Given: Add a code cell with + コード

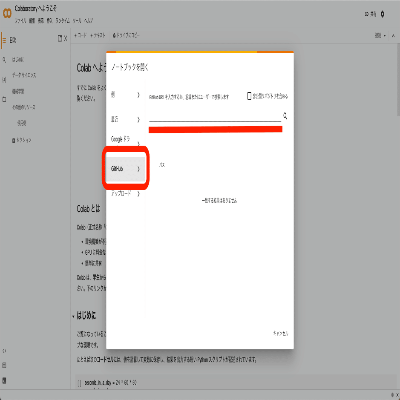Looking at the screenshot, I should tap(81, 35).
